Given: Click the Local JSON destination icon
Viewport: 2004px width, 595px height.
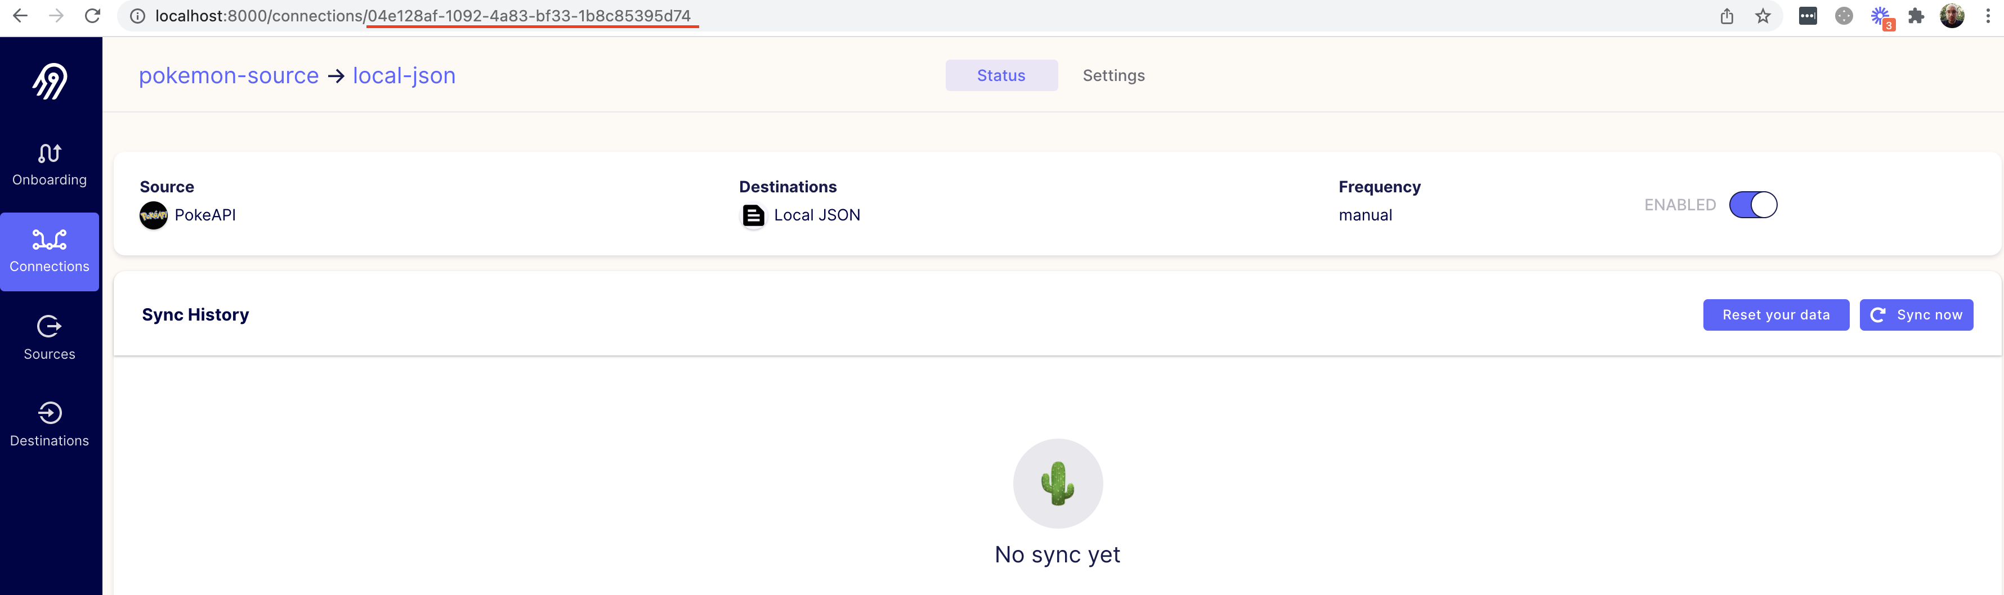Looking at the screenshot, I should coord(753,215).
